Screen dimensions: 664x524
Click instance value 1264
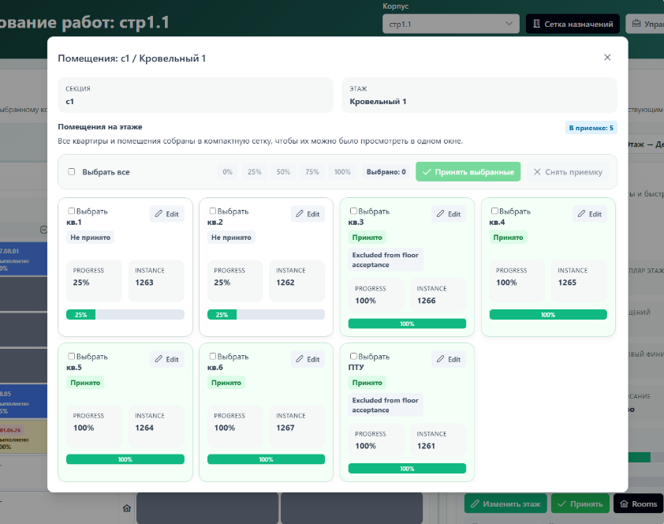click(x=144, y=428)
